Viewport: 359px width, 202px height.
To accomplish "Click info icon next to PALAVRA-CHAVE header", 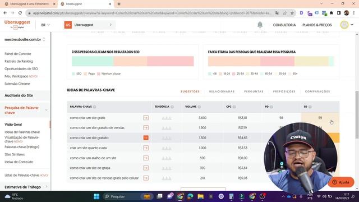I will pyautogui.click(x=95, y=107).
